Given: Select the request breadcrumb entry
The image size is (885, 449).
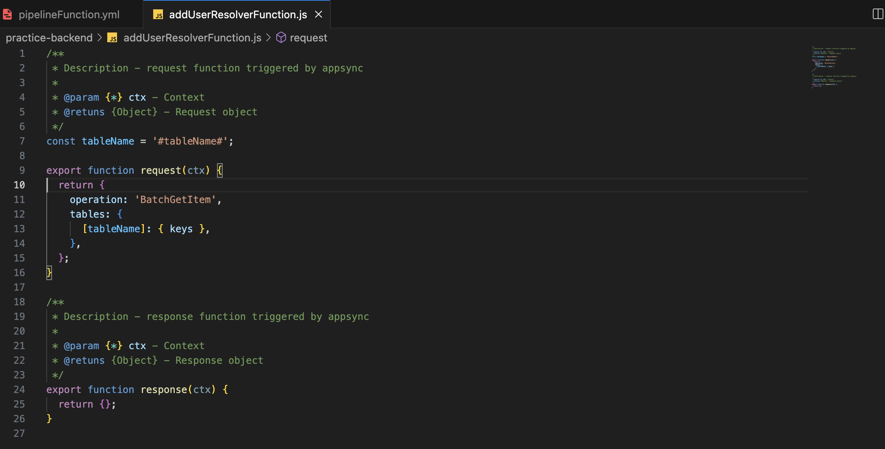Looking at the screenshot, I should (308, 38).
